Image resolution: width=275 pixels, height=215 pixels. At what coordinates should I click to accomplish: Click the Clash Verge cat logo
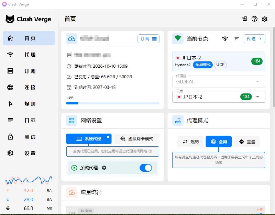[10, 19]
